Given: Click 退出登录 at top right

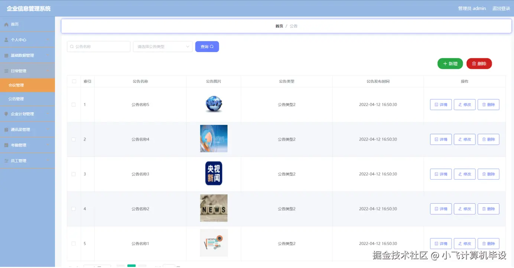Looking at the screenshot, I should [x=501, y=8].
